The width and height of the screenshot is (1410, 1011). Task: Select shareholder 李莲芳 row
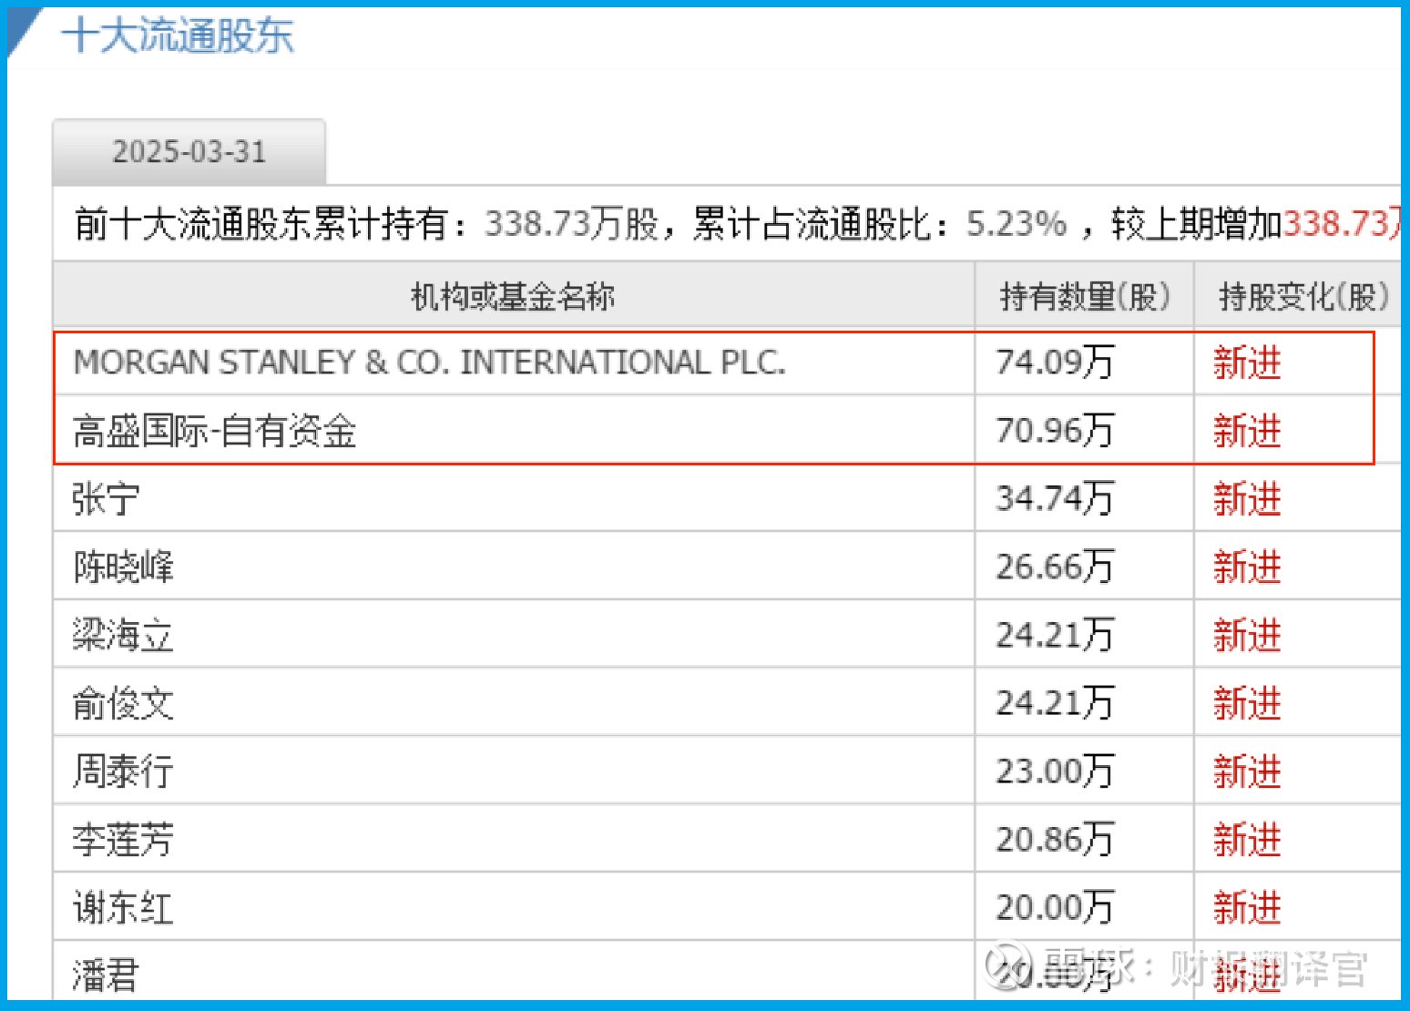click(123, 840)
